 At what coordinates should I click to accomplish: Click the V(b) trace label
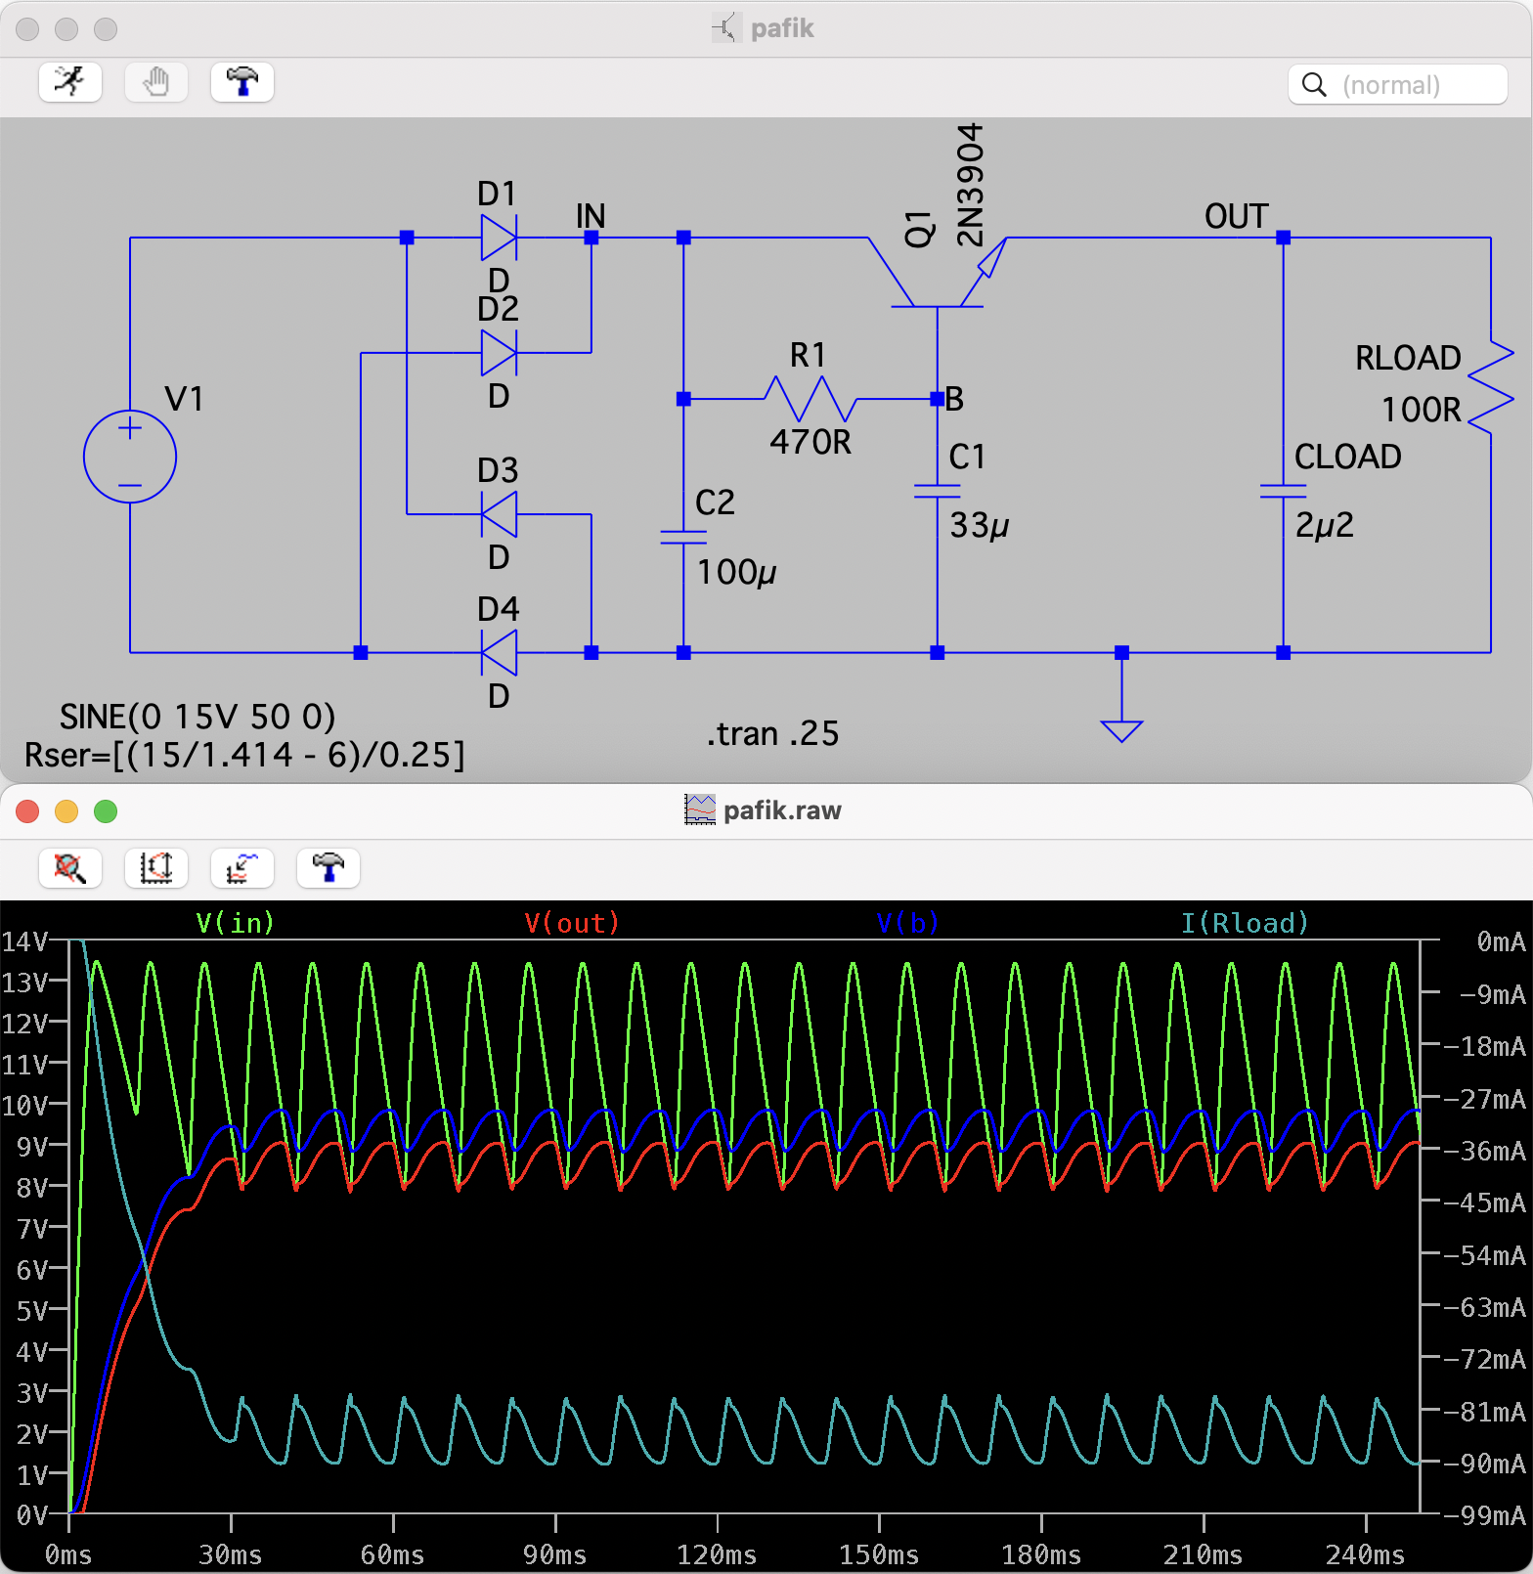point(907,923)
